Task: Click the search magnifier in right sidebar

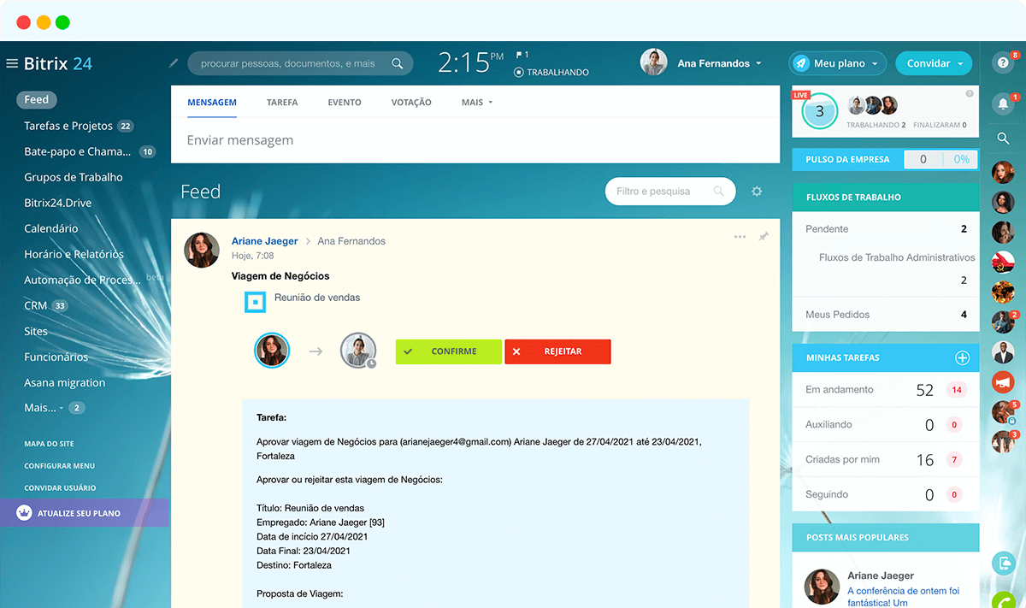Action: click(1003, 139)
